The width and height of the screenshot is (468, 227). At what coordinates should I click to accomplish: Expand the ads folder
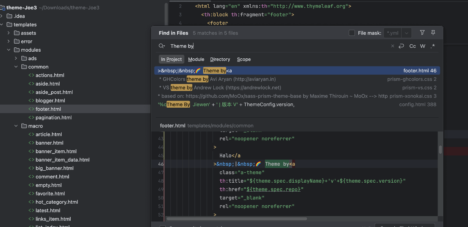pos(16,58)
